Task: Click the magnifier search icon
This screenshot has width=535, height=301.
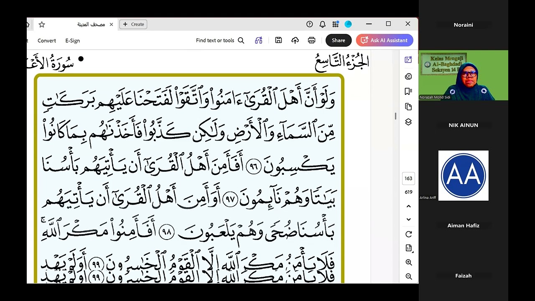Action: pyautogui.click(x=241, y=41)
